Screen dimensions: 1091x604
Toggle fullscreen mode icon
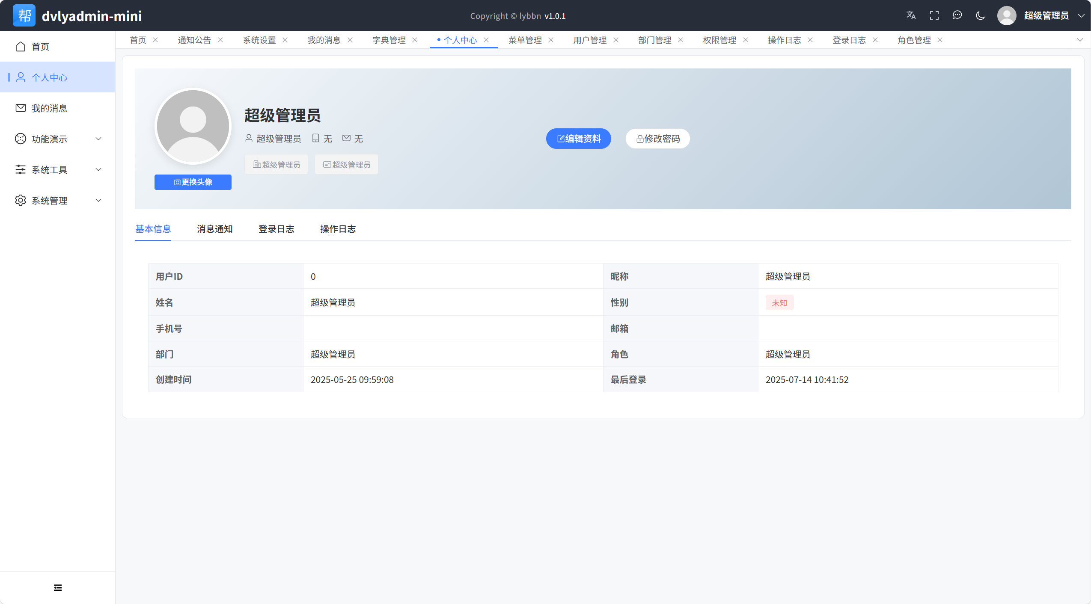point(934,15)
